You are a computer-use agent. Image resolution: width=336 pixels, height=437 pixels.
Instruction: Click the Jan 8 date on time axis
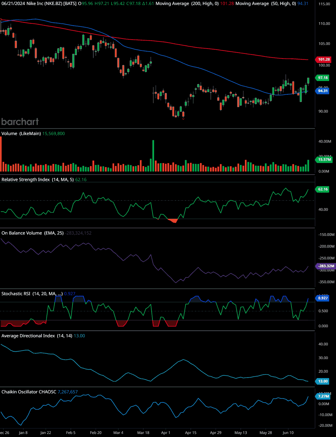tap(23, 433)
